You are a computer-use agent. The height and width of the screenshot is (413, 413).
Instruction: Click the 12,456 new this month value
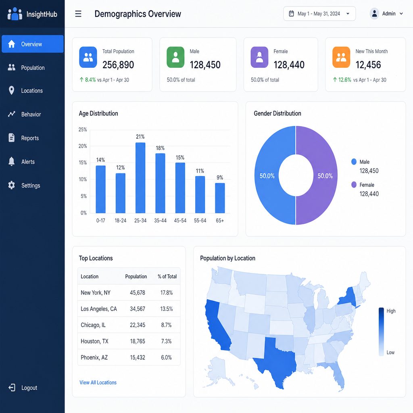pyautogui.click(x=368, y=65)
